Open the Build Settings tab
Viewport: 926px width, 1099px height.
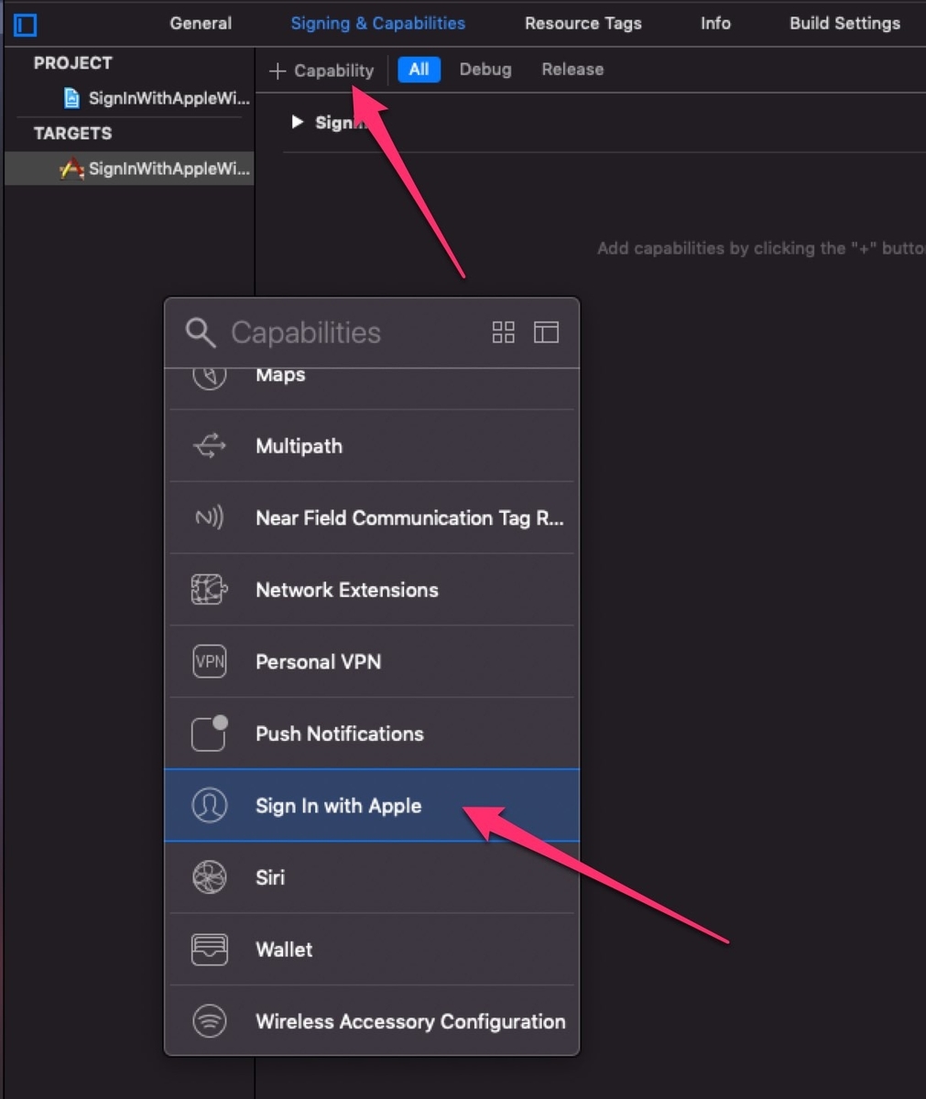(x=844, y=23)
